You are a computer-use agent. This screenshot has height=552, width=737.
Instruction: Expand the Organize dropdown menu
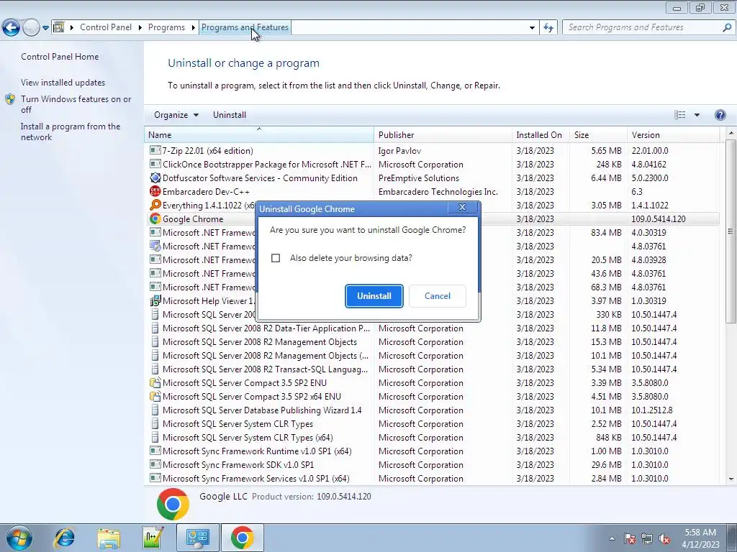coord(176,115)
